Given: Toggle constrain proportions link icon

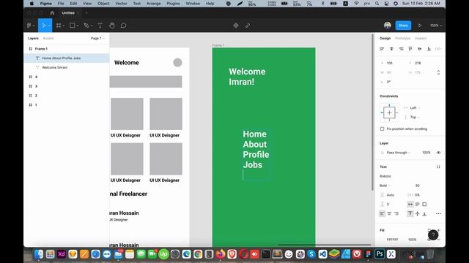Looking at the screenshot, I should click(x=438, y=72).
